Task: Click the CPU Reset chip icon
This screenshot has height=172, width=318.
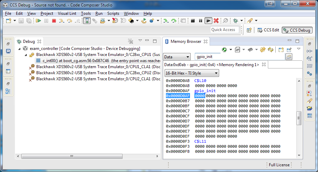Action: click(131, 21)
